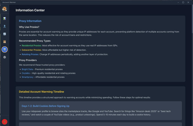The image size is (193, 126).
Task: Click the Detailed Account Warming Timeline heading
Action: [42, 92]
